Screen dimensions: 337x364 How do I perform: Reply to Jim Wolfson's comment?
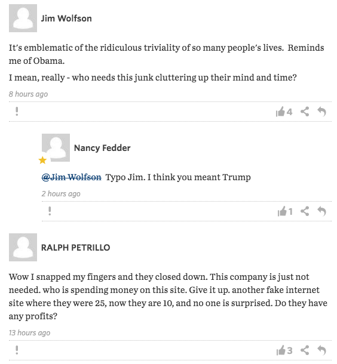[x=322, y=112]
